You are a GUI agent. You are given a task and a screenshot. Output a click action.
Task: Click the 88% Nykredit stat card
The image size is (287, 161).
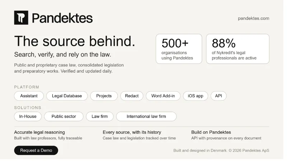(237, 49)
